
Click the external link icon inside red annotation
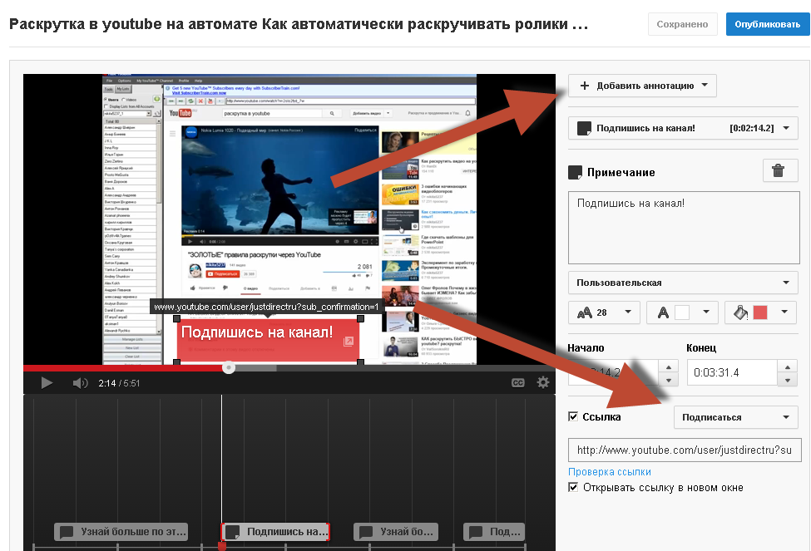(348, 341)
